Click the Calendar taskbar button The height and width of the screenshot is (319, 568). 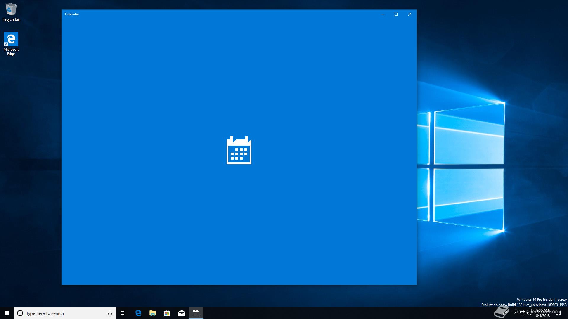[196, 313]
